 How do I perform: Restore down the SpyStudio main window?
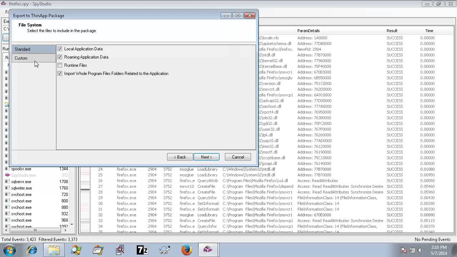click(439, 4)
